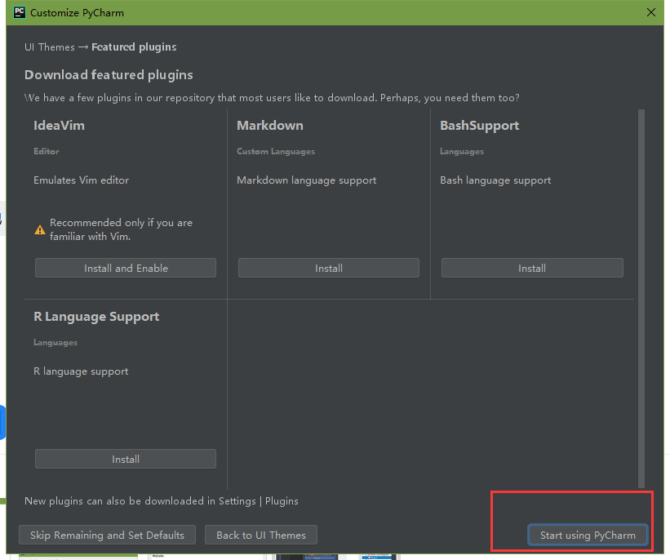
Task: Click the Customize PyCharm window title
Action: tap(77, 13)
